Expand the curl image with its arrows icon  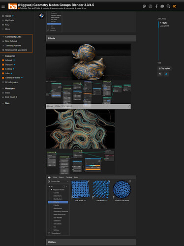point(129,106)
